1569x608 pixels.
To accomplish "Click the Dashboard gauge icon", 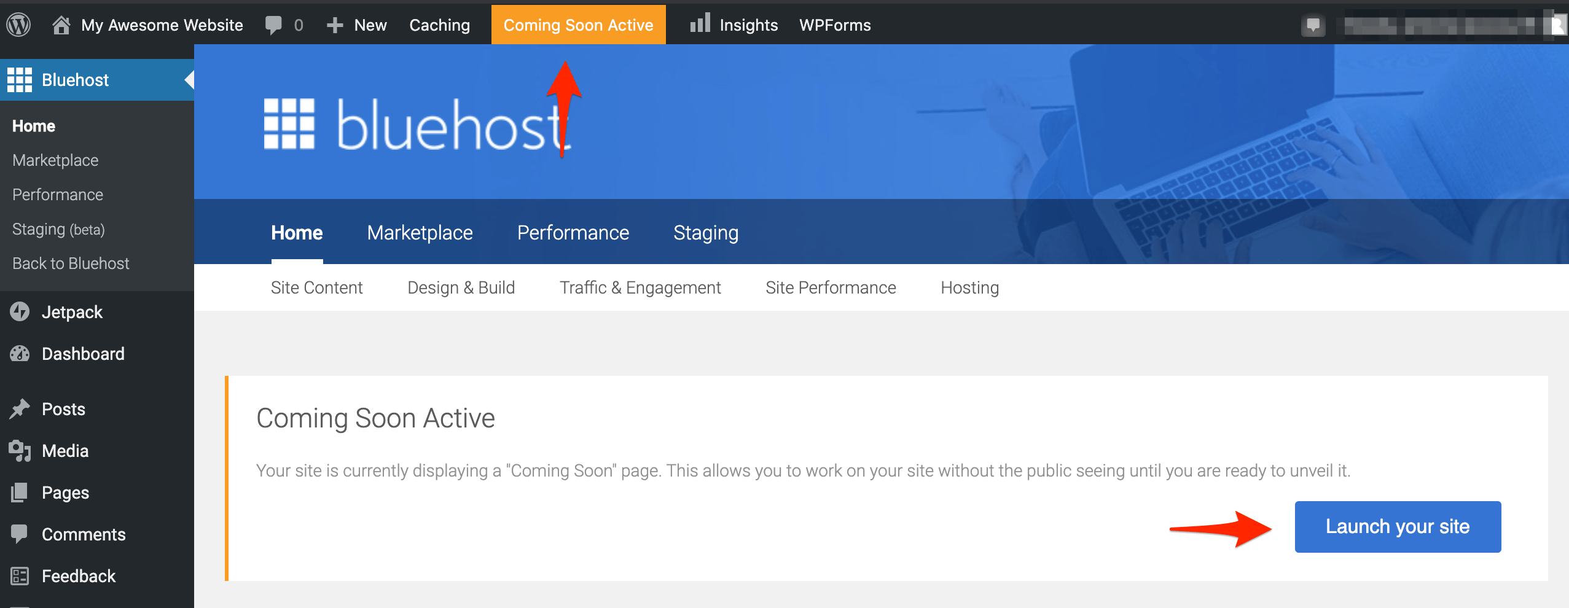I will 20,354.
